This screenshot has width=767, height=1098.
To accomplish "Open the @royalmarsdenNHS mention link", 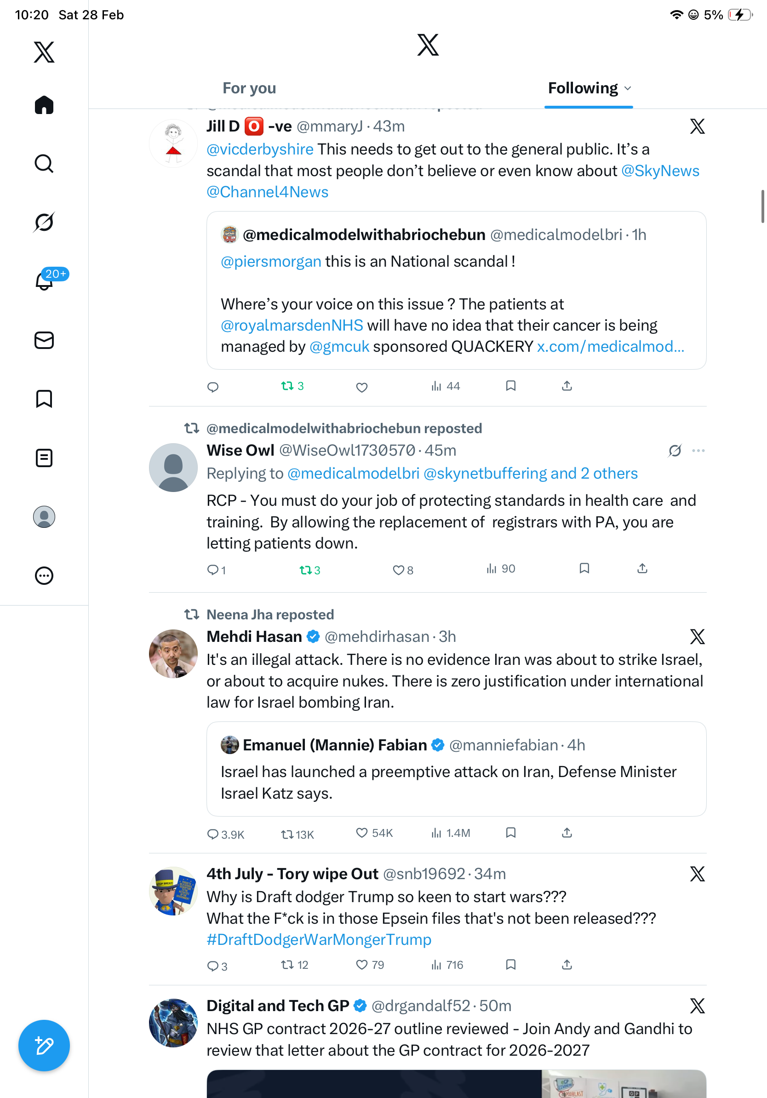I will tap(292, 325).
